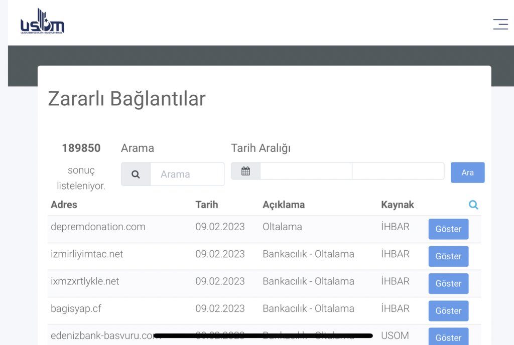This screenshot has height=345, width=514.
Task: Click USOM source in edenizbank-basvuru.com row
Action: coord(395,335)
